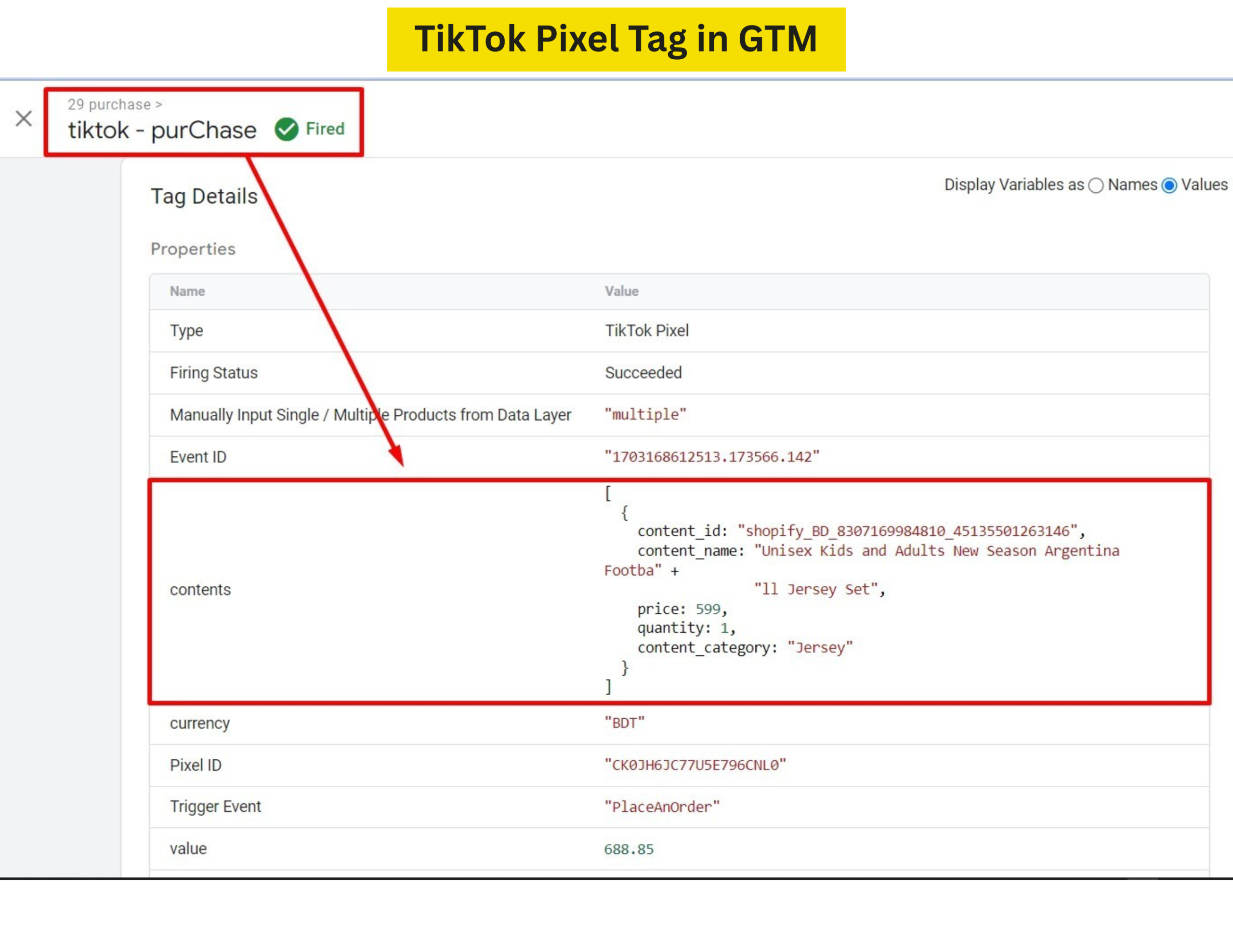Click the tiktok - purChase tag title
Viewport: 1233px width, 925px height.
point(162,131)
